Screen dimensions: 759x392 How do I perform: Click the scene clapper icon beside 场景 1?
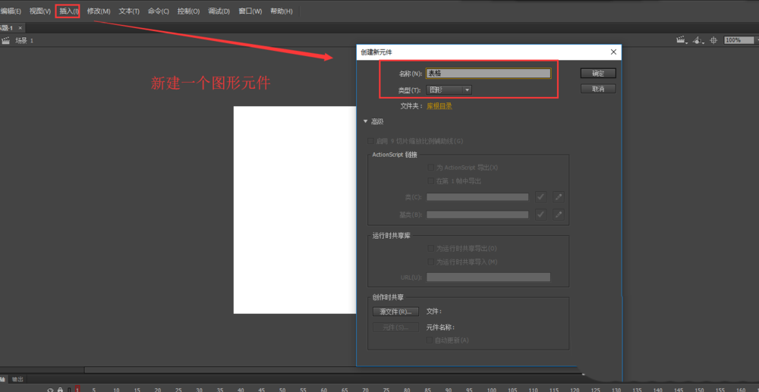pyautogui.click(x=6, y=41)
